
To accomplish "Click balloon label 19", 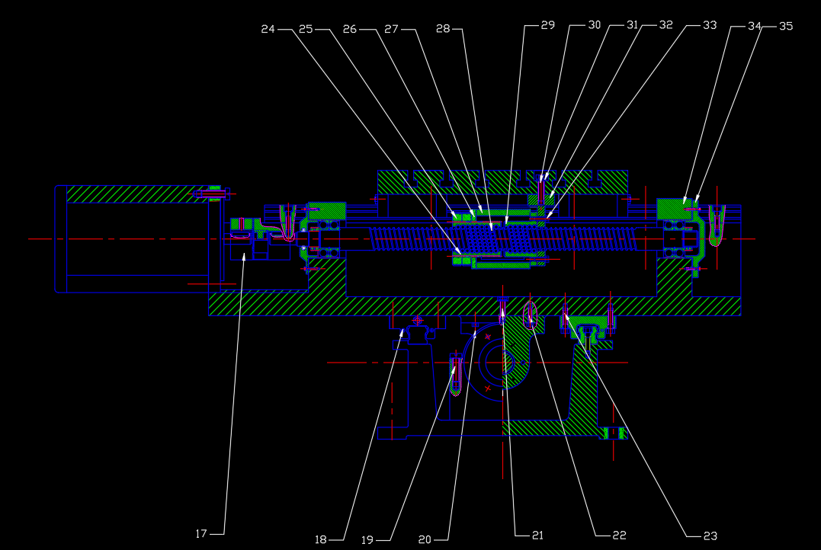I will (367, 540).
